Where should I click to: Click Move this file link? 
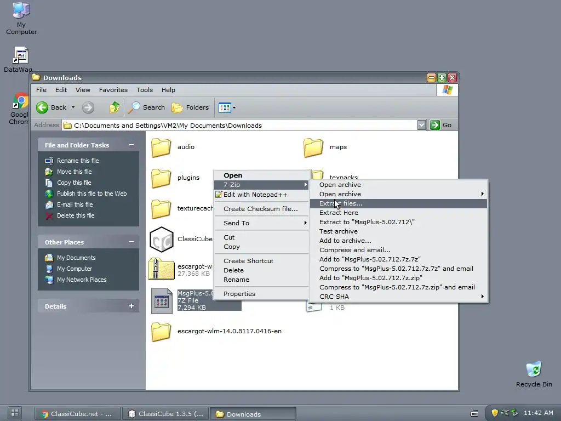[74, 172]
